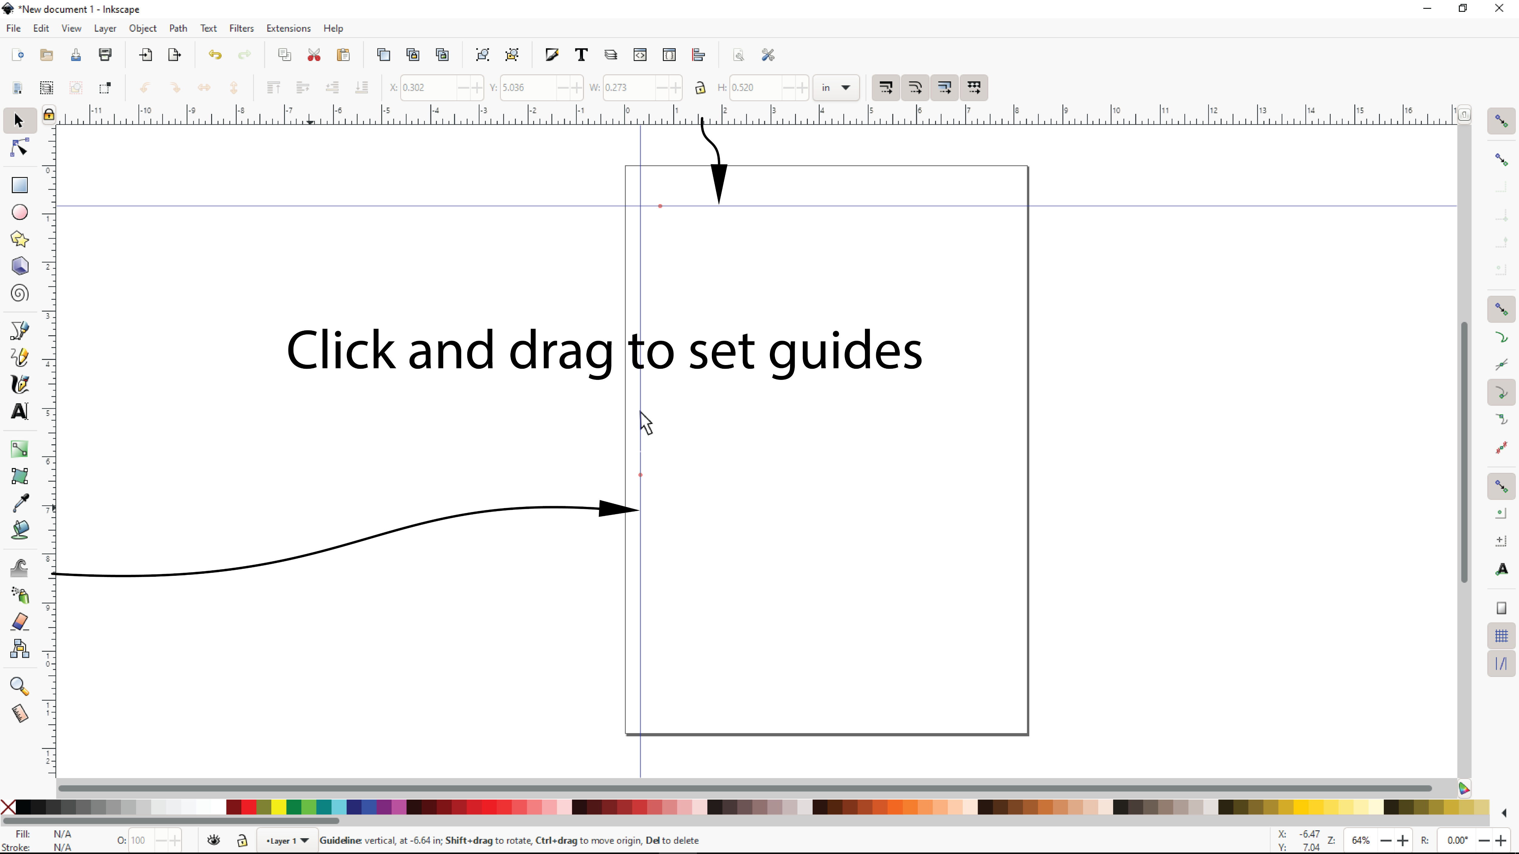The image size is (1519, 854).
Task: Select the Mesh gradient tool
Action: [x=19, y=476]
